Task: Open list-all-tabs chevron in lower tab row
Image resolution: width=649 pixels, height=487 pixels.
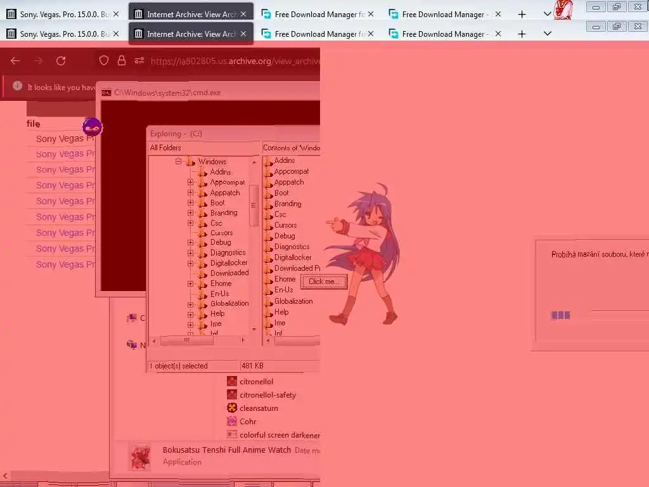Action: (x=547, y=34)
